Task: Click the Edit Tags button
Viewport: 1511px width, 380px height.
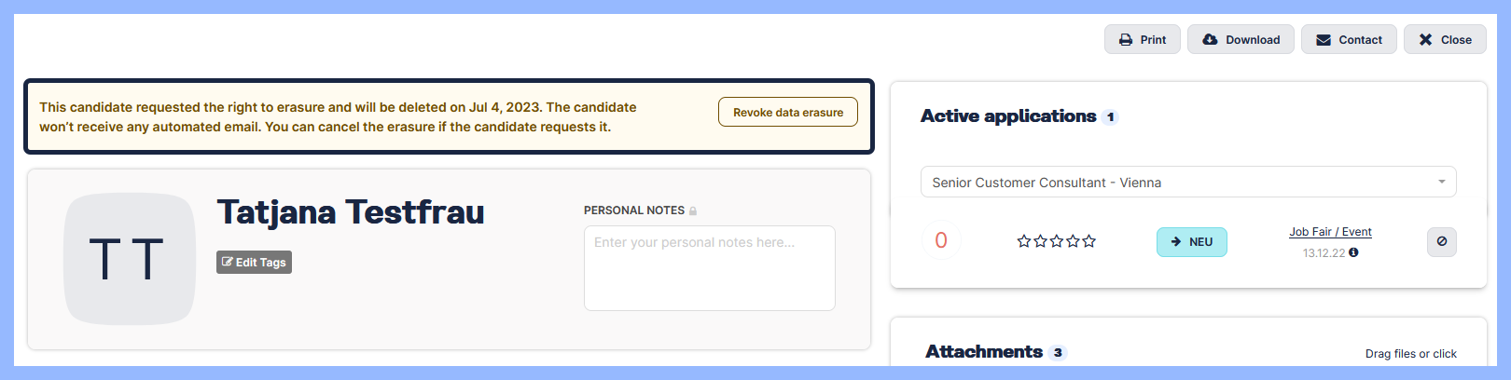Action: point(254,263)
